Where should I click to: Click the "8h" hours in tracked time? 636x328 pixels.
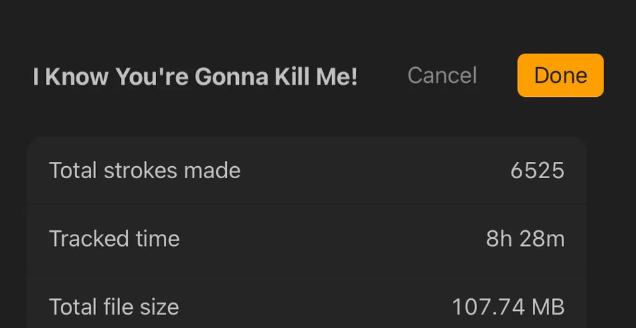coord(499,239)
